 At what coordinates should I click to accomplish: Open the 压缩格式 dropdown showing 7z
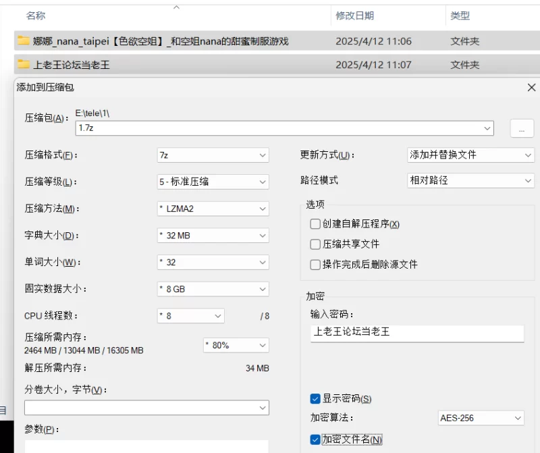(213, 155)
